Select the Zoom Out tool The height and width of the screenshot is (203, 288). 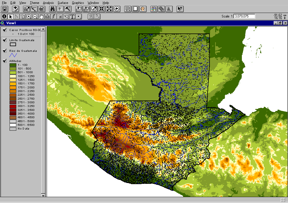click(x=35, y=17)
